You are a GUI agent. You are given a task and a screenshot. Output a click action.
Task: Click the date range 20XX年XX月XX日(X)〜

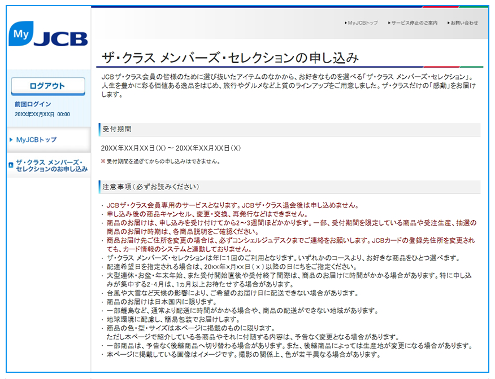pyautogui.click(x=171, y=148)
